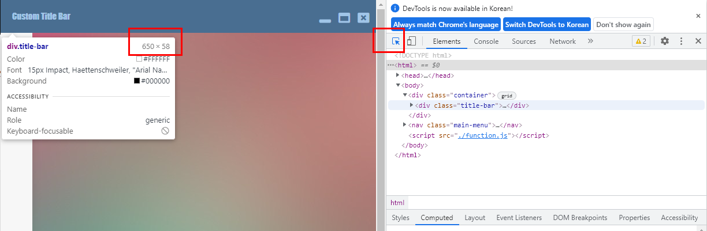Collapse the div container node
The height and width of the screenshot is (231, 707).
click(x=405, y=95)
